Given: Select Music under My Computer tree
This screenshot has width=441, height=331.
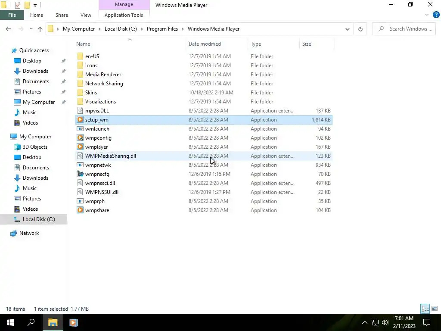Looking at the screenshot, I should (x=30, y=188).
